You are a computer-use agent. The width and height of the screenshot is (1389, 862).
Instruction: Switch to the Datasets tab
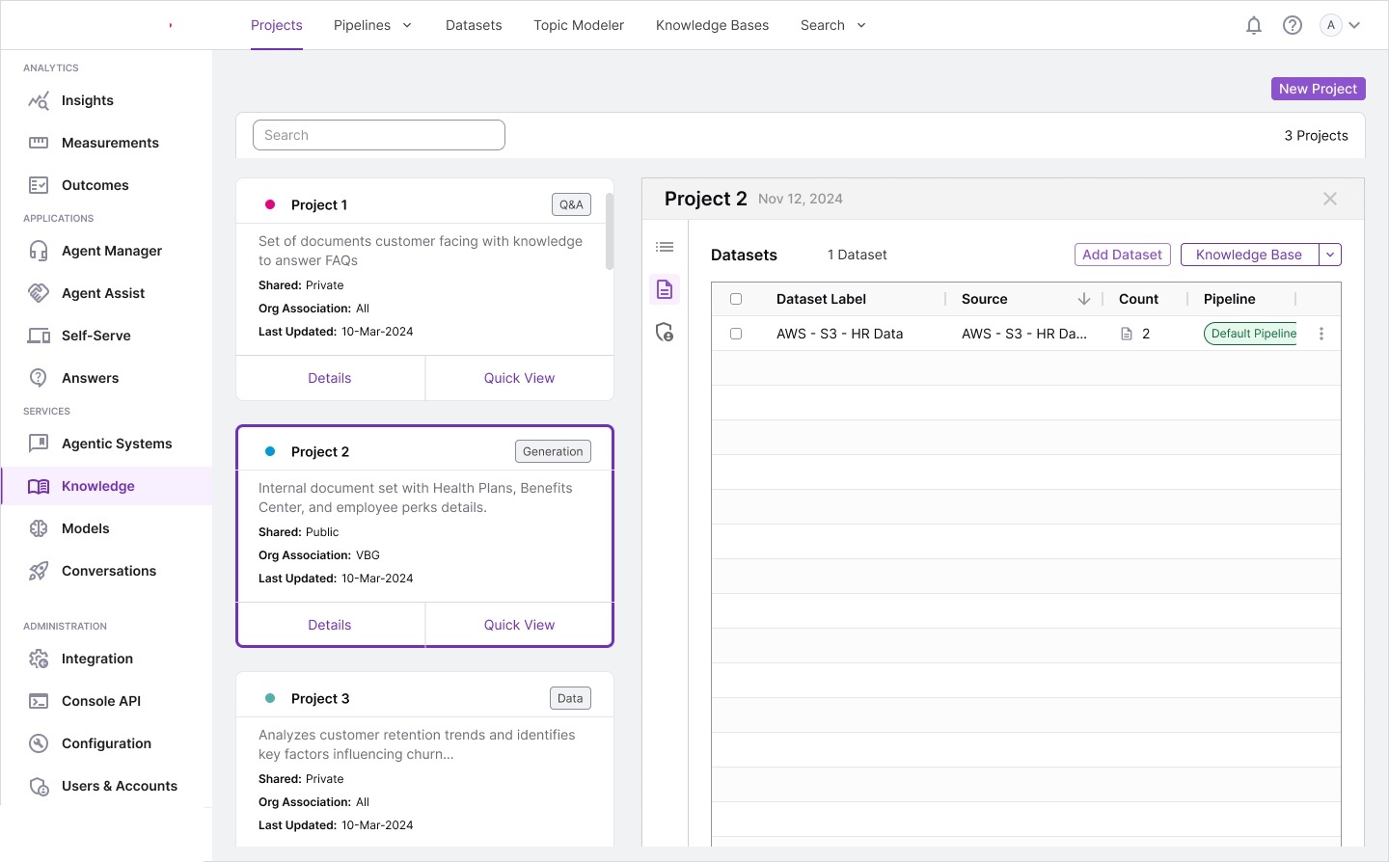point(474,26)
